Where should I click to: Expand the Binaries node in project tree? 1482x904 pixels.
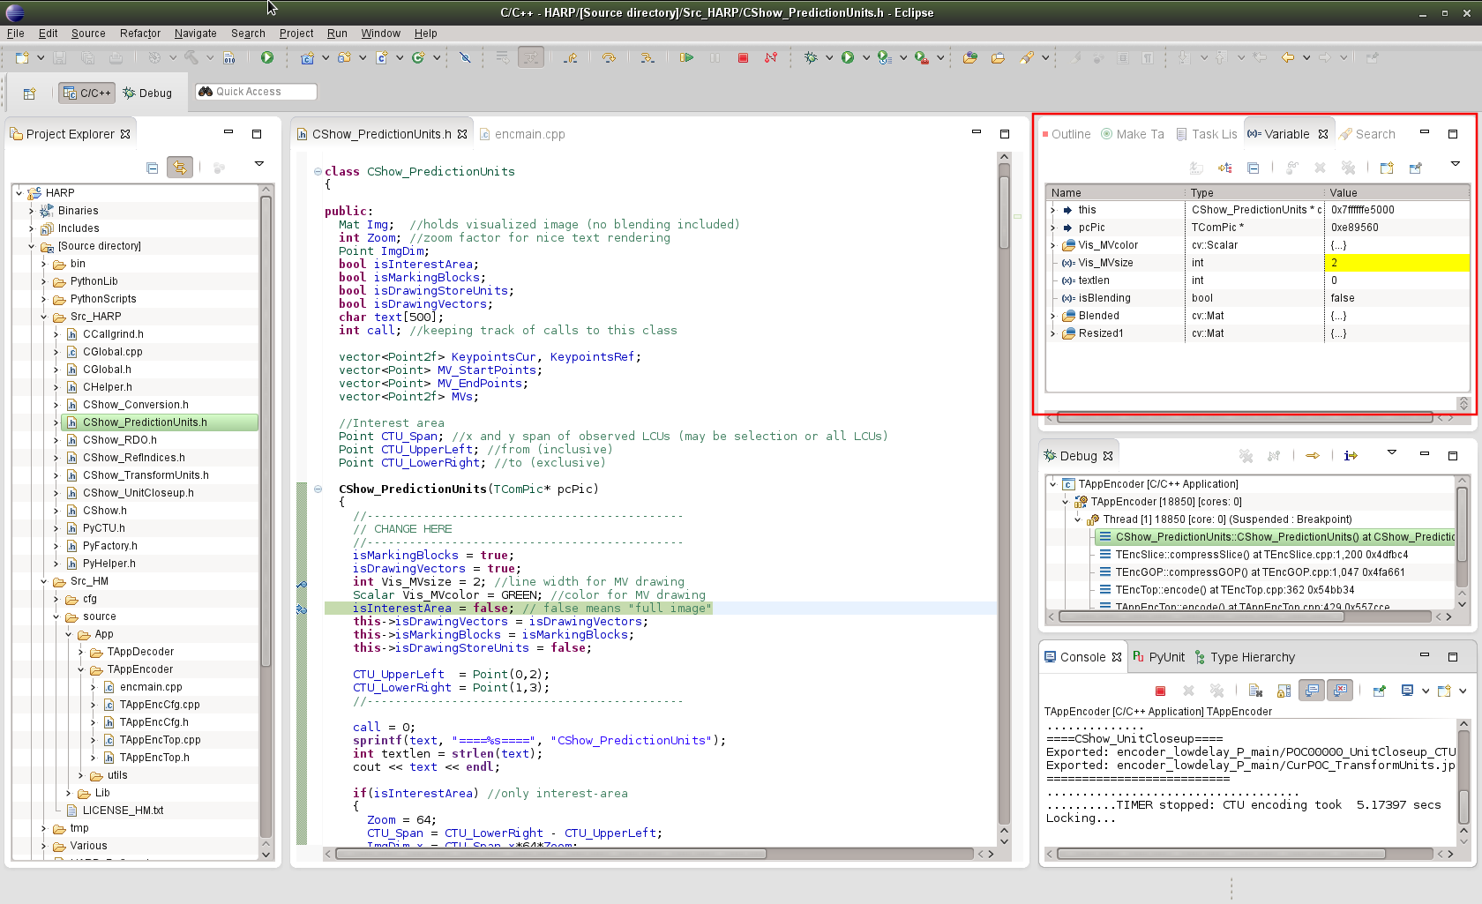pos(31,211)
